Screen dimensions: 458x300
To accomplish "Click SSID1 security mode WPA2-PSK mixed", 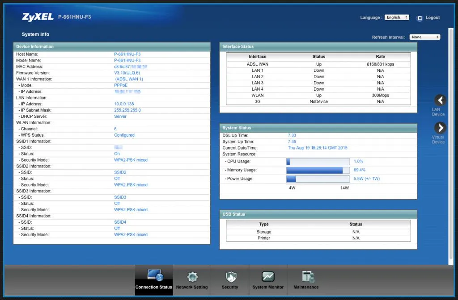I will tap(131, 160).
